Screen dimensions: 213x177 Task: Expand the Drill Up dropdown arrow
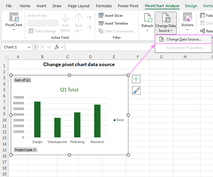click(x=81, y=30)
